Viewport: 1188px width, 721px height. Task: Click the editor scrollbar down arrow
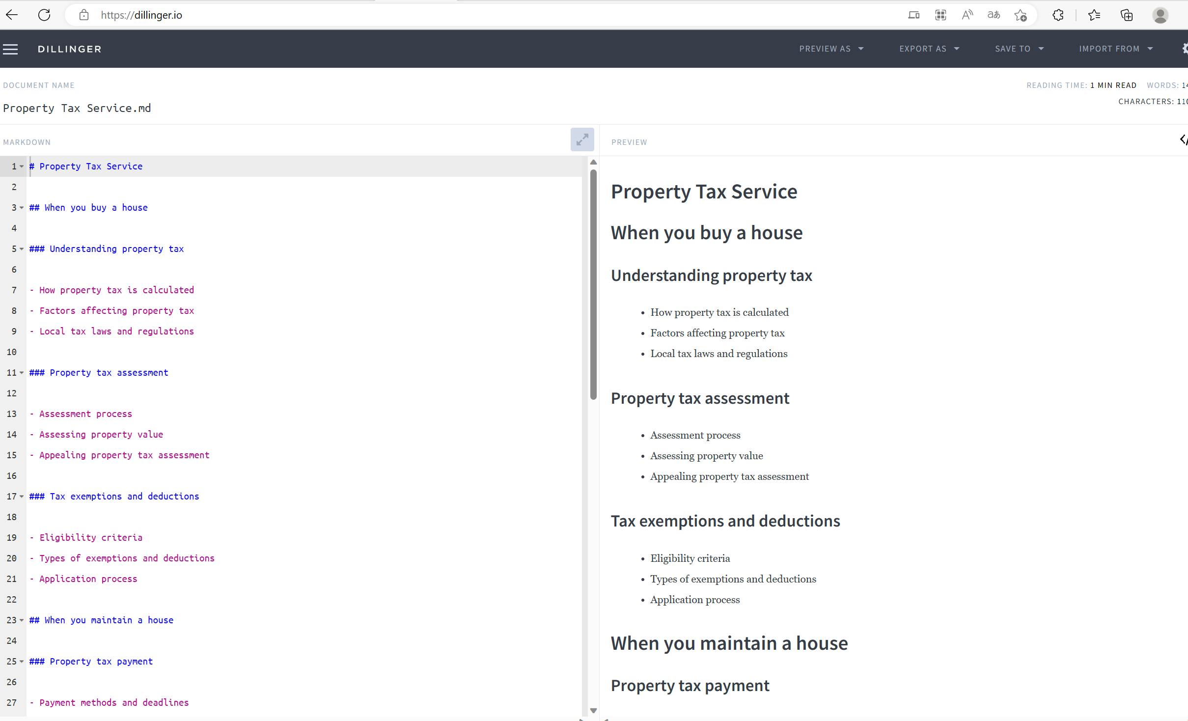tap(593, 711)
